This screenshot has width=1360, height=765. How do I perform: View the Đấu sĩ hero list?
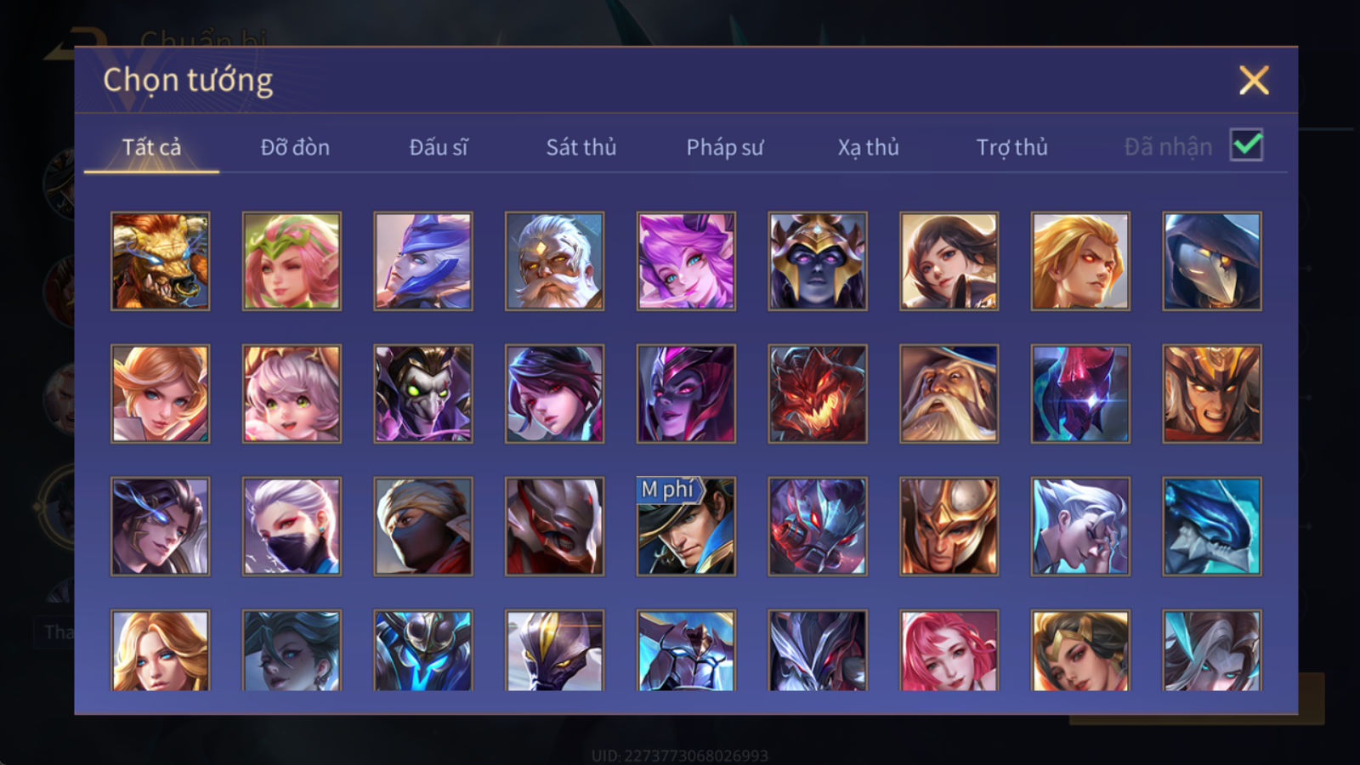[439, 147]
